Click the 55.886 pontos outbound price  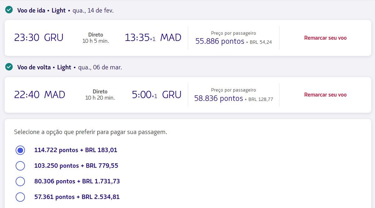[x=220, y=41]
